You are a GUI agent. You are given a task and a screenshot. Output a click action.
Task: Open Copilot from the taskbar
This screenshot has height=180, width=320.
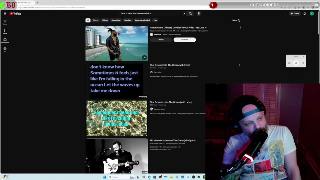click(144, 177)
